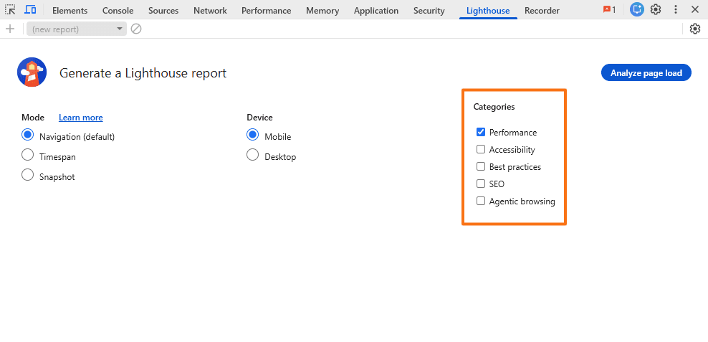Close the DevTools panel
The image size is (708, 342).
click(695, 9)
